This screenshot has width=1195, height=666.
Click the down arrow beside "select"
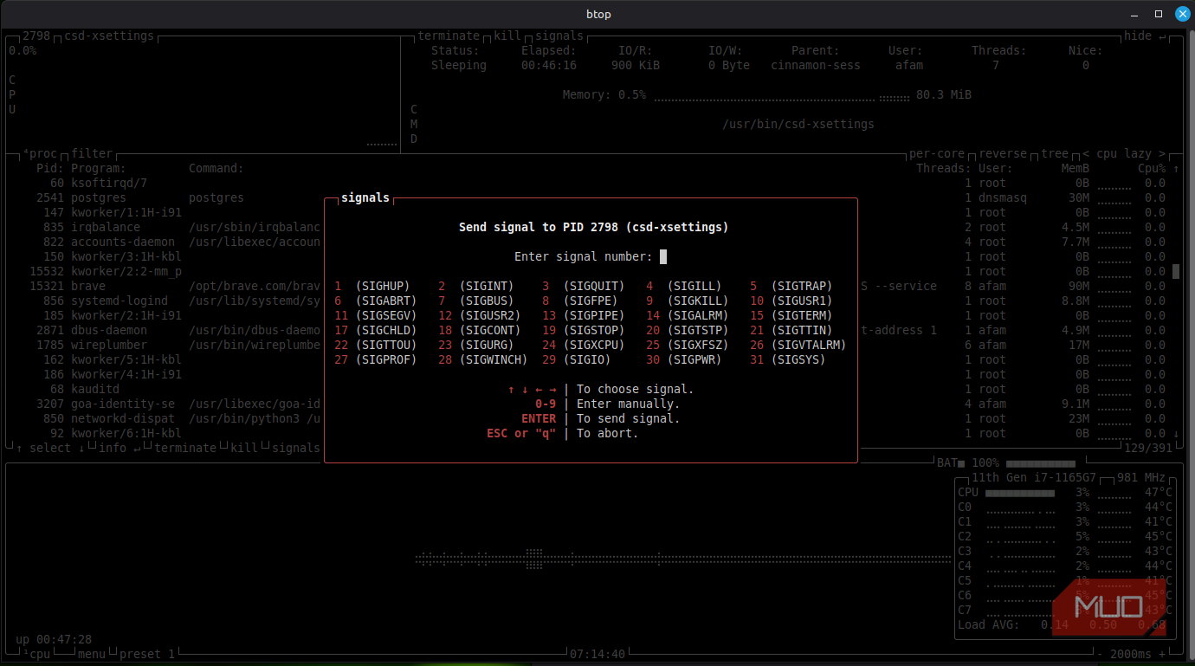point(81,448)
